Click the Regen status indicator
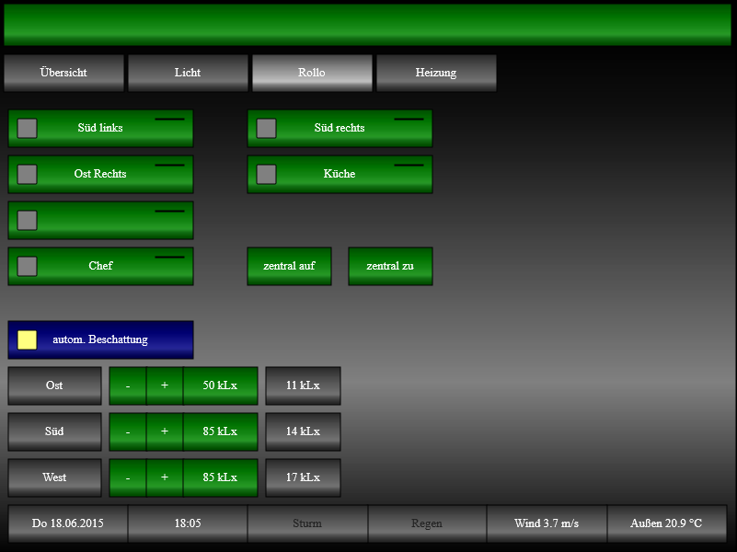 pos(427,523)
